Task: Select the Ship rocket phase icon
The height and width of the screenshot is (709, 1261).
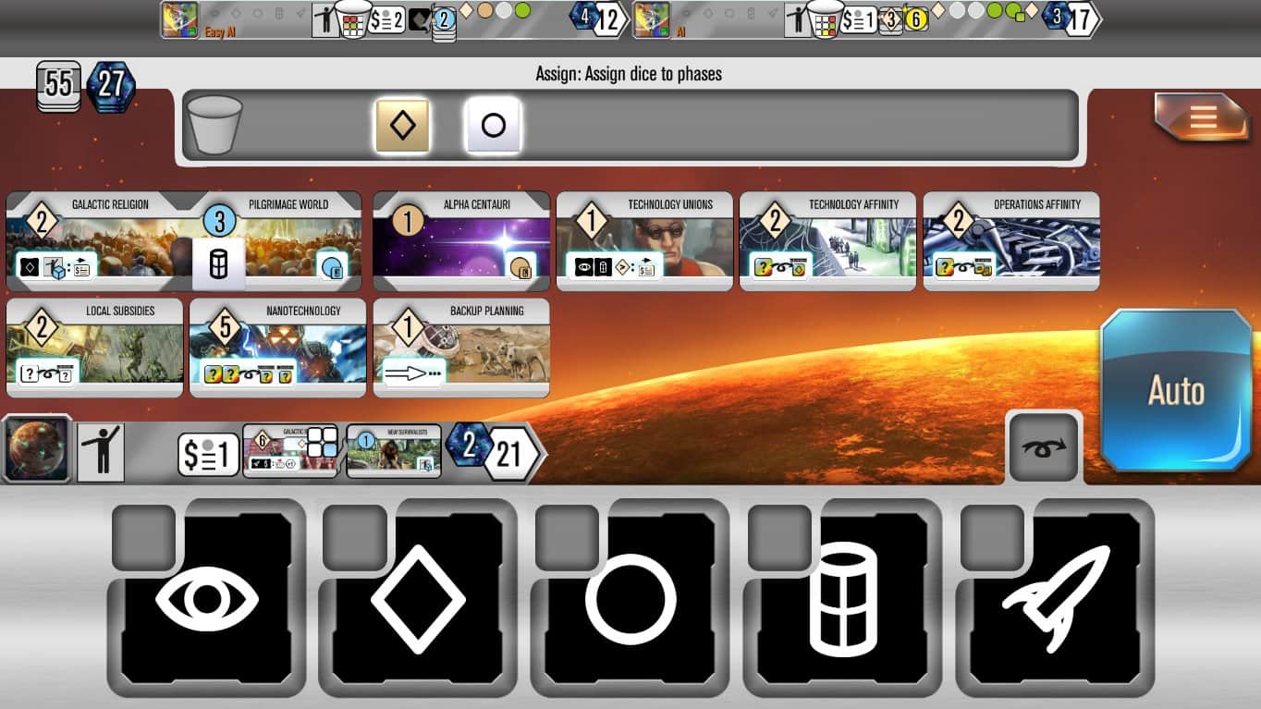Action: pyautogui.click(x=1055, y=599)
